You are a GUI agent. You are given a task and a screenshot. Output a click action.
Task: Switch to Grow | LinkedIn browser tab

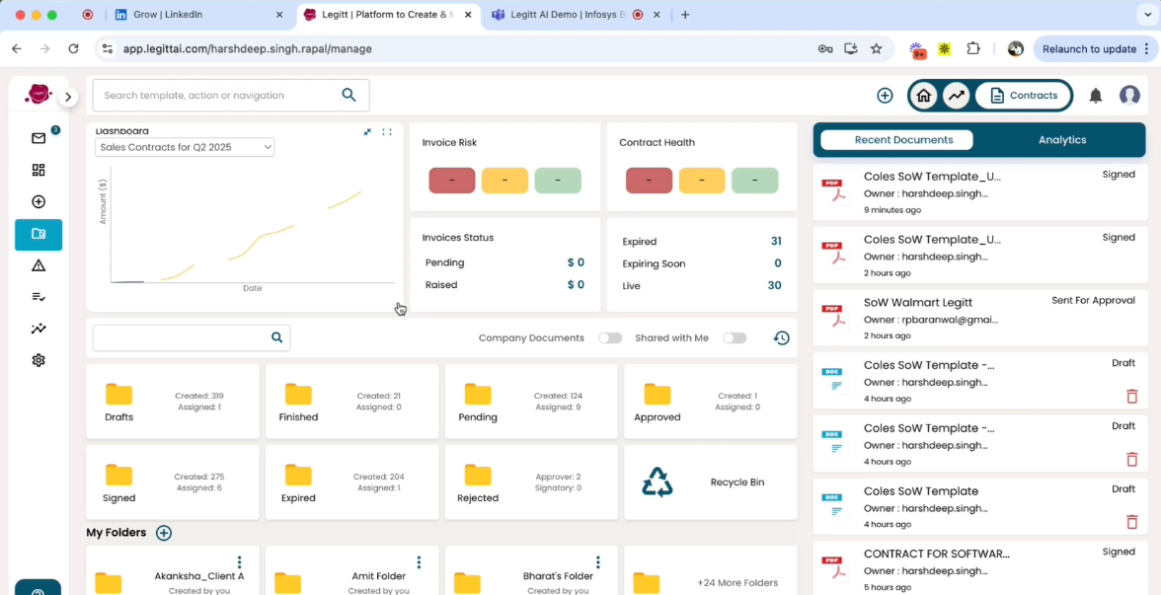[197, 15]
